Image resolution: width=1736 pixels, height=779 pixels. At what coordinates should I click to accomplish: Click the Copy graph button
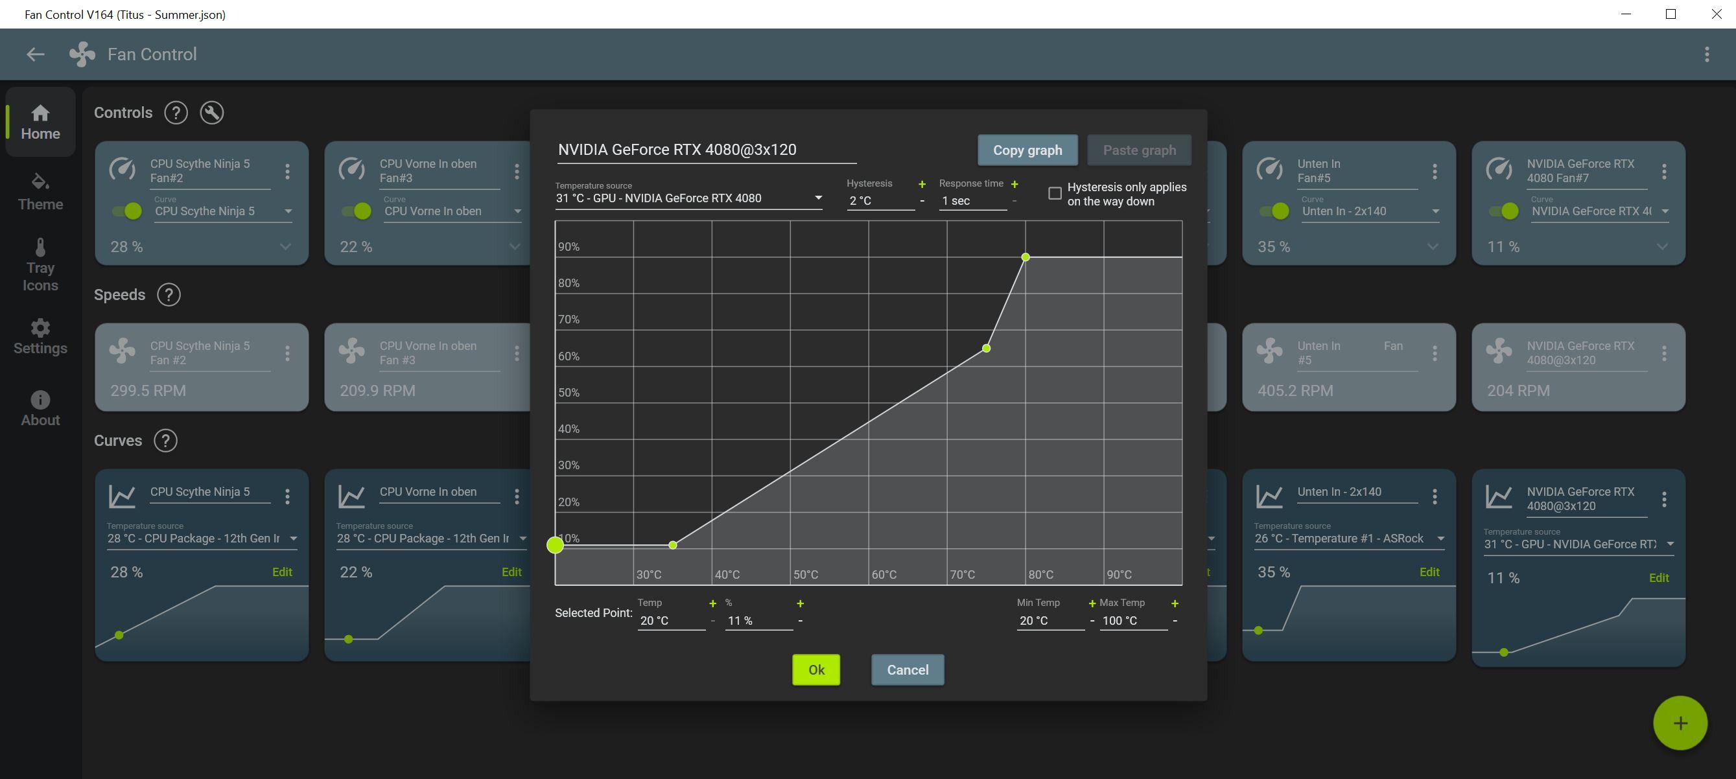coord(1027,150)
